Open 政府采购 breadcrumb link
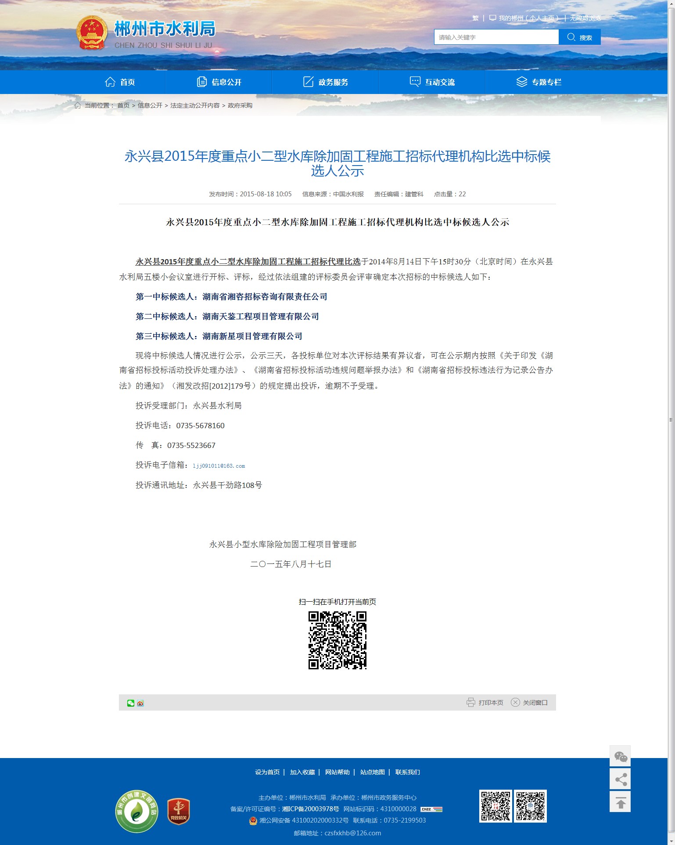The width and height of the screenshot is (675, 845). point(240,105)
